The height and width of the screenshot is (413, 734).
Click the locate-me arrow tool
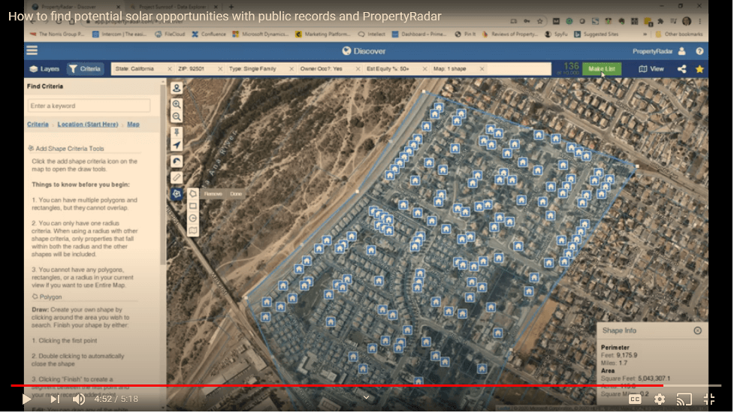pyautogui.click(x=177, y=145)
